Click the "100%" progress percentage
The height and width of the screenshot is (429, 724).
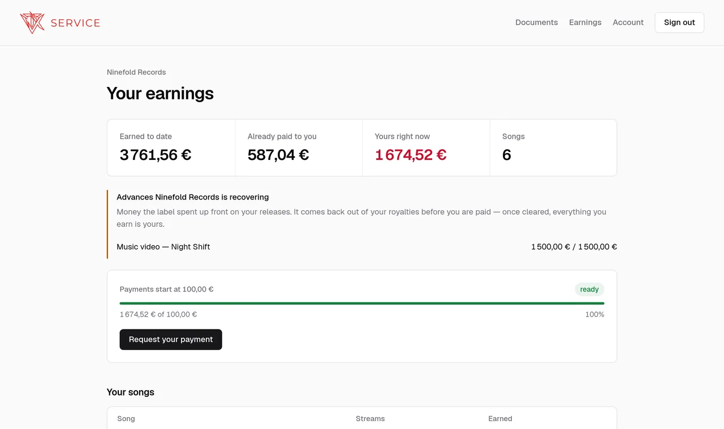tap(594, 315)
